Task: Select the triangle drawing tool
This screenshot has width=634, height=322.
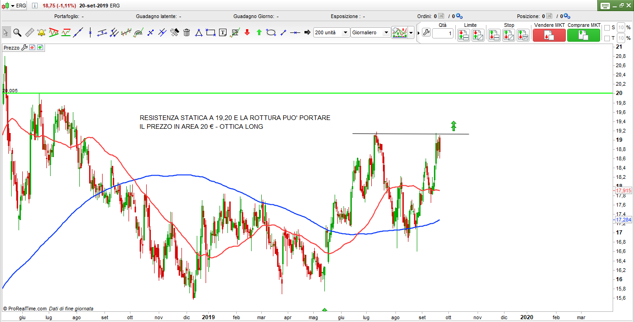Action: click(x=199, y=32)
